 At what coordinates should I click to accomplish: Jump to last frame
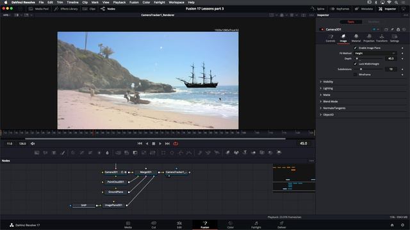tap(168, 144)
